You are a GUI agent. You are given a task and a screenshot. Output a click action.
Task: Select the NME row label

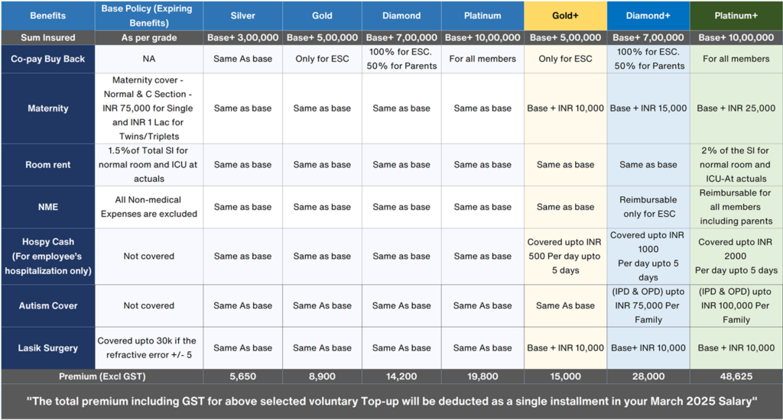point(48,207)
